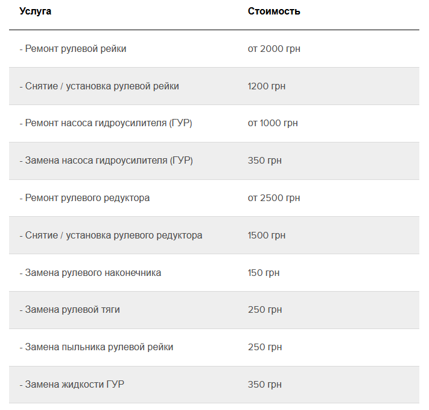Click the "1200 грн" price cell
The width and height of the screenshot is (429, 410).
pyautogui.click(x=267, y=86)
